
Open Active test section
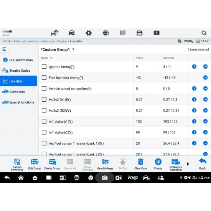[18, 92]
